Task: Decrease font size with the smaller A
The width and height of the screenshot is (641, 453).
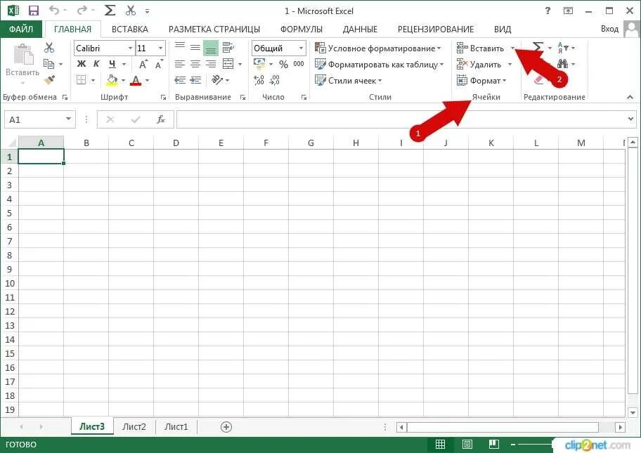Action: tap(159, 64)
